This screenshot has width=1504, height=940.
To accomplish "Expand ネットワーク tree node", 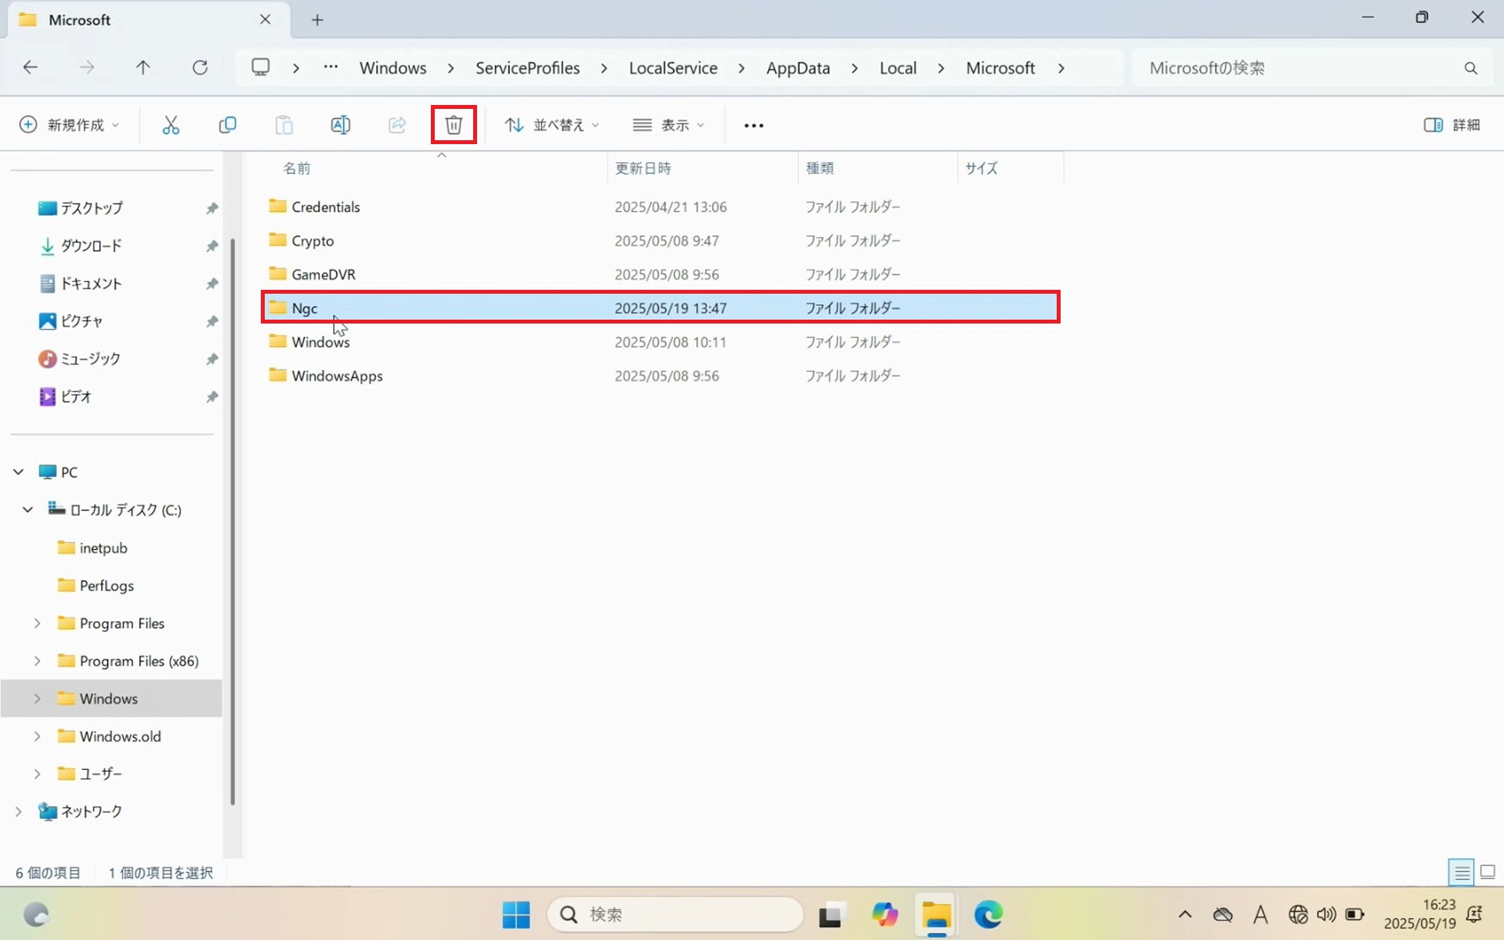I will pos(18,811).
